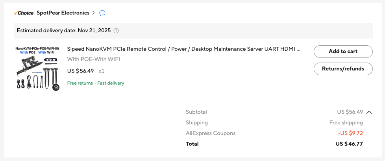Open chat with the seller icon
This screenshot has width=385, height=161.
click(102, 13)
